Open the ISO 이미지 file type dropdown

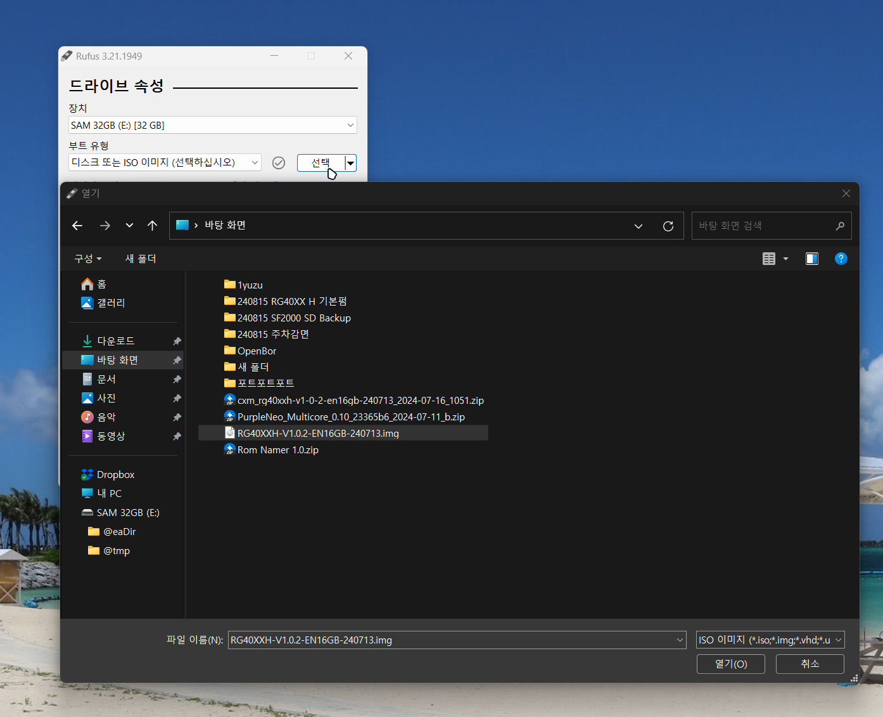770,640
